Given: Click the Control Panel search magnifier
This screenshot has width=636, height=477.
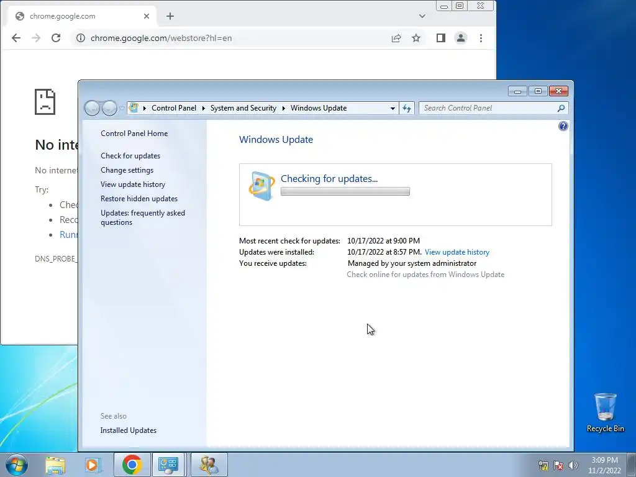Looking at the screenshot, I should point(561,108).
